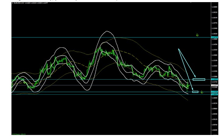Click the icon right of the lower small rectangle
This screenshot has width=224, height=138.
pyautogui.click(x=201, y=92)
